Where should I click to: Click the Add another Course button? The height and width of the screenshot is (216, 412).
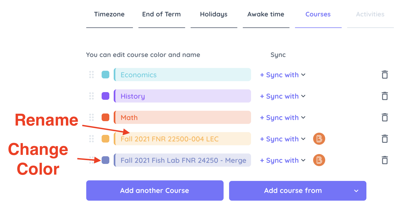(155, 191)
